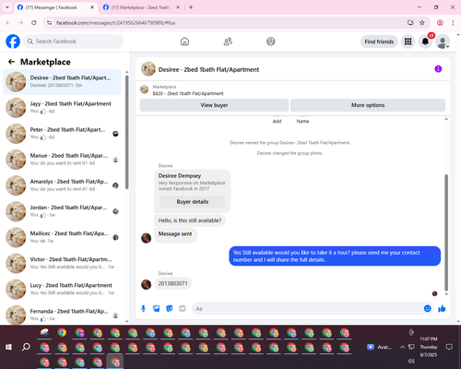The image size is (461, 369).
Task: Record a voice clip microphone icon
Action: point(143,308)
